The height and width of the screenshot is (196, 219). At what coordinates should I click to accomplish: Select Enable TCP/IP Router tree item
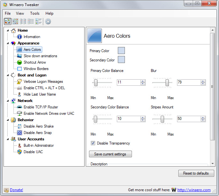[x=41, y=107]
